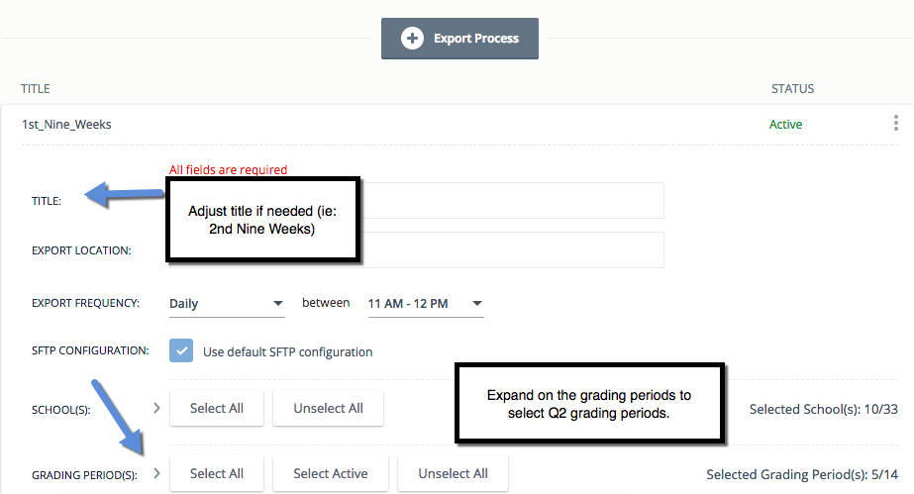
Task: Open the three-dot menu for 1st_Nine_Weeks
Action: tap(897, 125)
